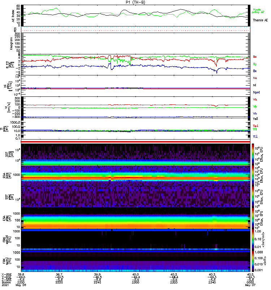This screenshot has height=290, width=271.
Task: Click the "AE Index" axis label
Action: pos(13,16)
